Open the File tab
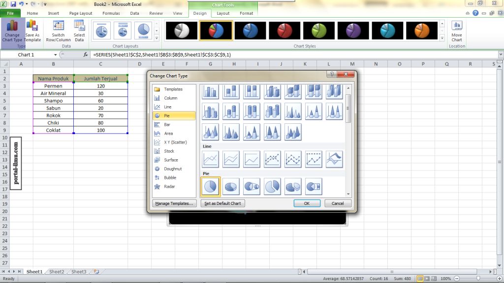 click(x=10, y=13)
